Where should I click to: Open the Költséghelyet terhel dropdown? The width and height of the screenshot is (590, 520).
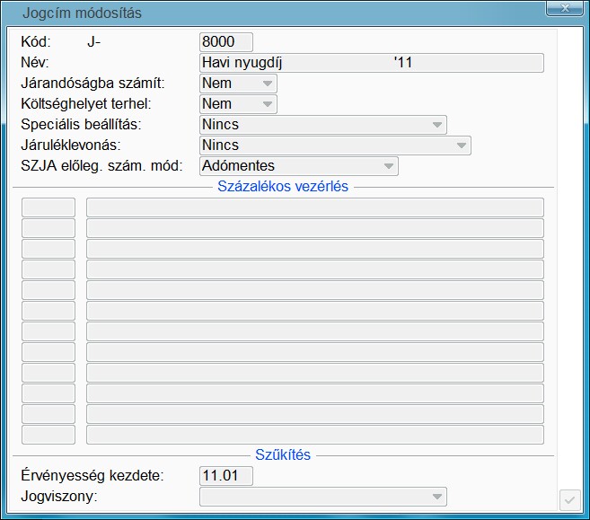click(x=238, y=104)
